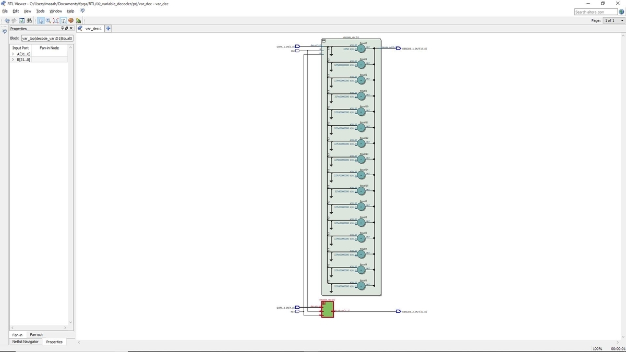Click the Back navigation arrow in the toolbar

(x=7, y=20)
